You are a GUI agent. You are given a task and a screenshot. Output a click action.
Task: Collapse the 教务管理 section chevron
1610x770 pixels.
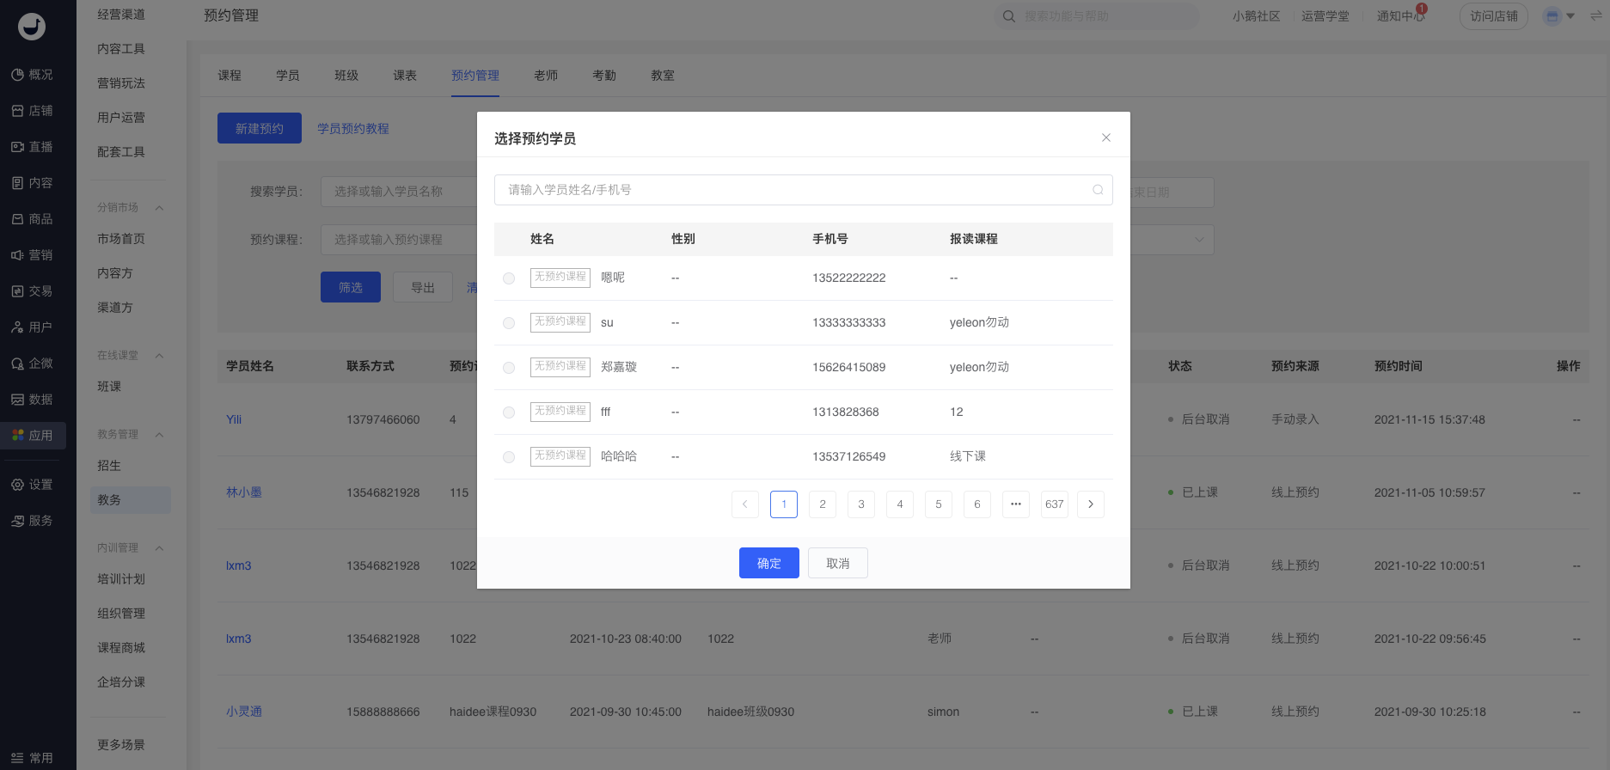[159, 435]
